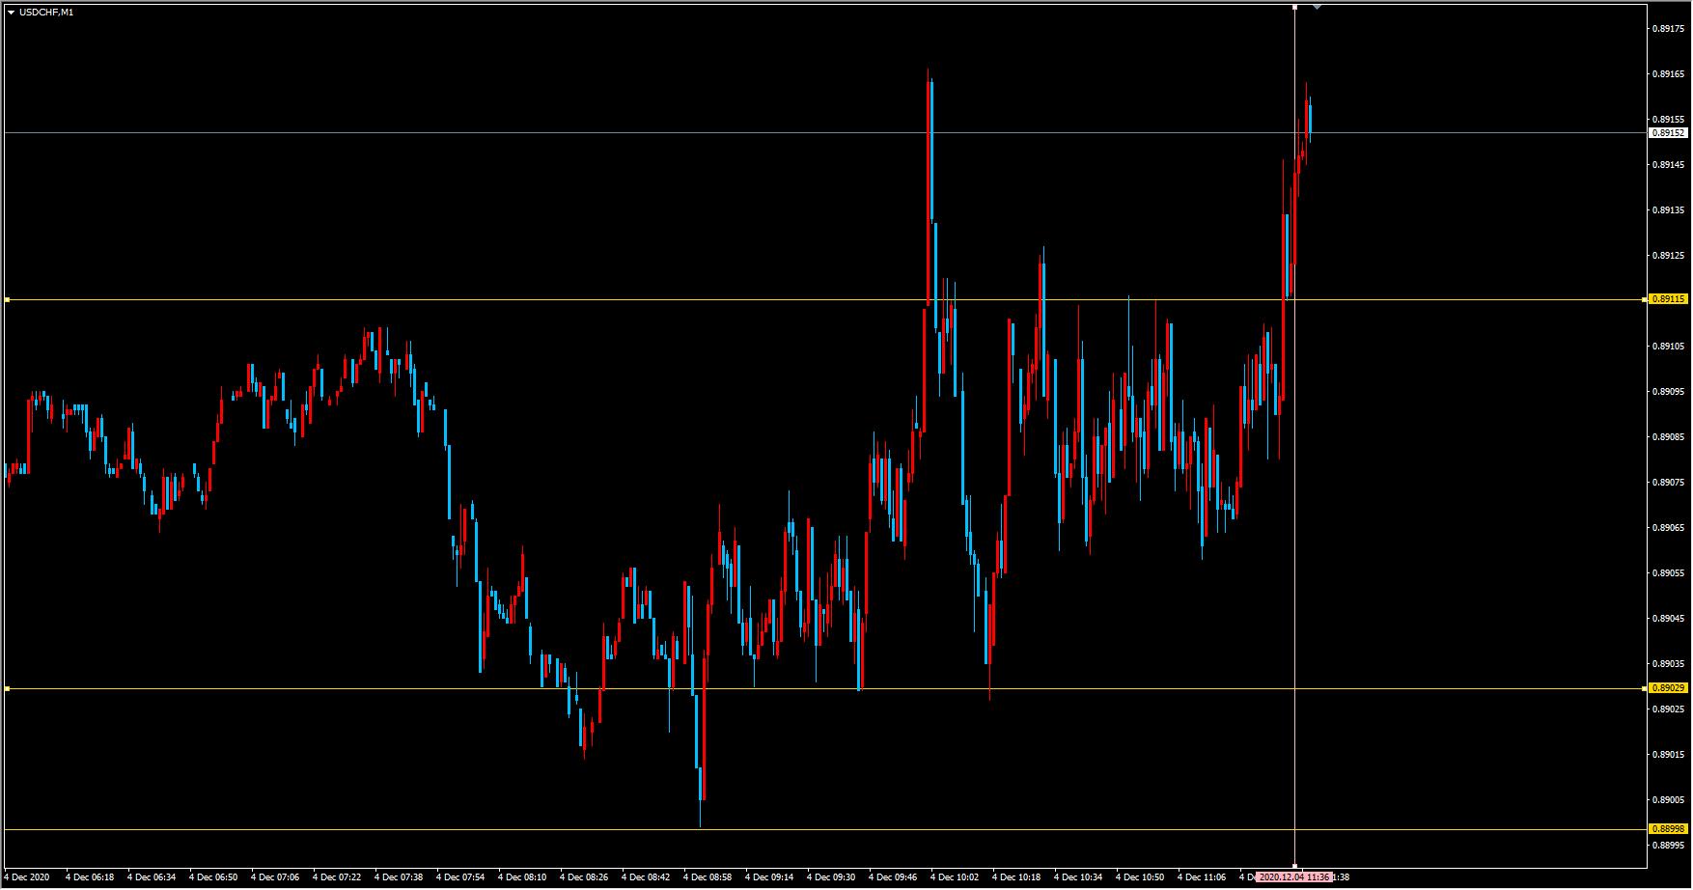Click the chart shift triangle marker at top
Viewport: 1693px width, 890px height.
[x=1317, y=7]
